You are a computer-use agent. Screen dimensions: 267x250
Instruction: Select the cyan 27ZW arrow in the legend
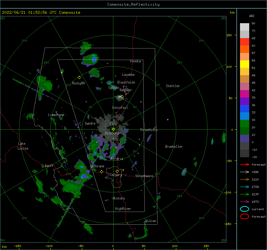point(244,187)
